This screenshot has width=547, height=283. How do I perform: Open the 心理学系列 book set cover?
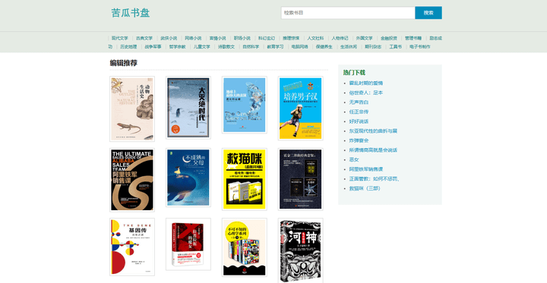pos(245,247)
